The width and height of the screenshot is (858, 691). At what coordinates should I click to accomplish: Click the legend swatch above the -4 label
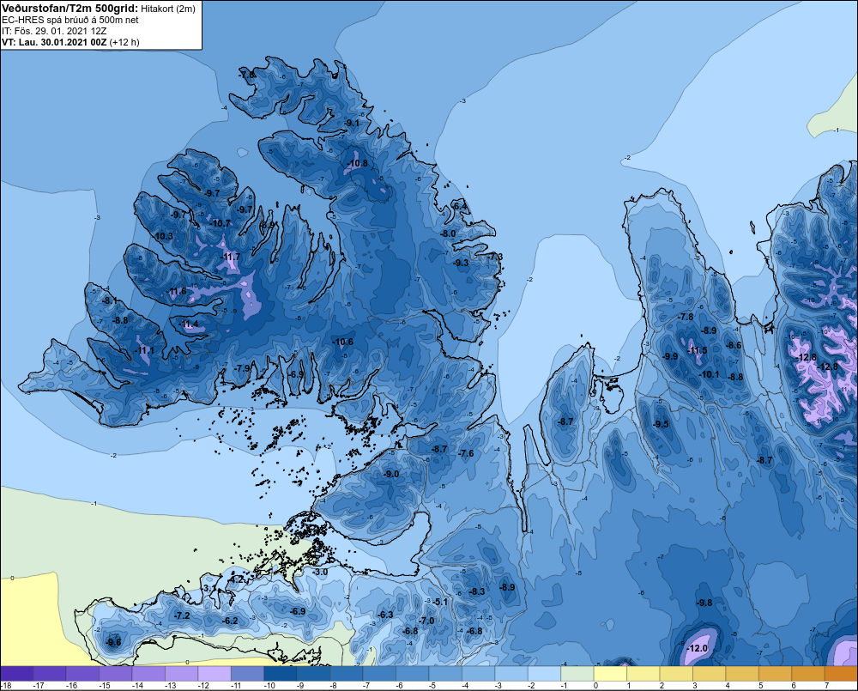click(x=478, y=674)
